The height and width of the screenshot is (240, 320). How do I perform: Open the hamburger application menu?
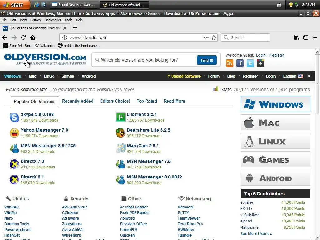click(x=315, y=37)
